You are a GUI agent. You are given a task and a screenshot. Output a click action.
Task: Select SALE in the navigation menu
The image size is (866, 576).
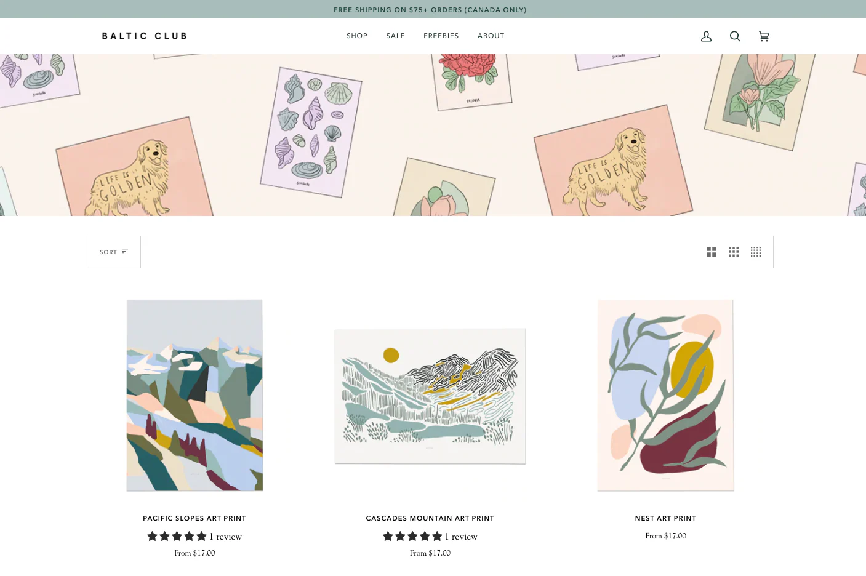395,36
